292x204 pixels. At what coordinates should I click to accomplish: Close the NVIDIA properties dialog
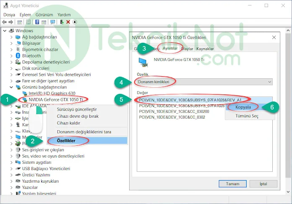(274, 37)
